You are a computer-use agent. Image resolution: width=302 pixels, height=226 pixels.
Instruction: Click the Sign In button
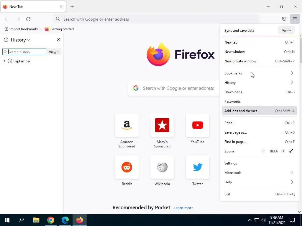click(286, 30)
